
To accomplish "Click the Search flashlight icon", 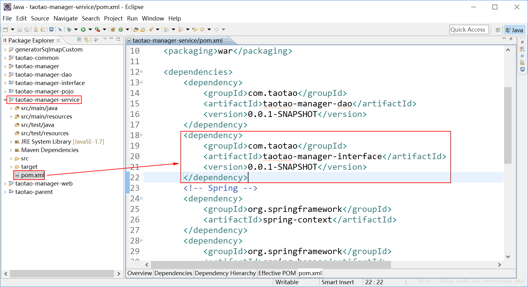I will (151, 29).
